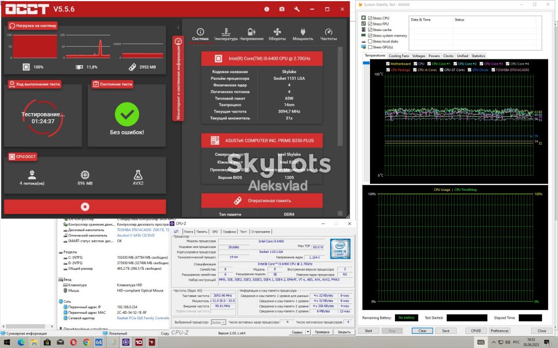Image resolution: width=558 pixels, height=348 pixels.
Task: Open the CPU-Z Сервис dropdown arrow
Action: click(308, 332)
